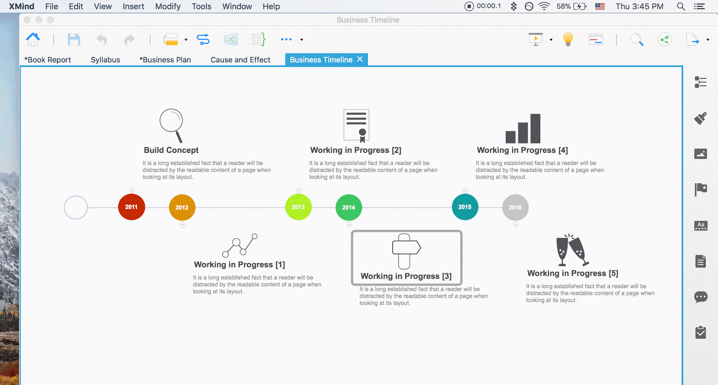Open the topic insert dropdown arrow
The image size is (718, 385).
pos(186,40)
